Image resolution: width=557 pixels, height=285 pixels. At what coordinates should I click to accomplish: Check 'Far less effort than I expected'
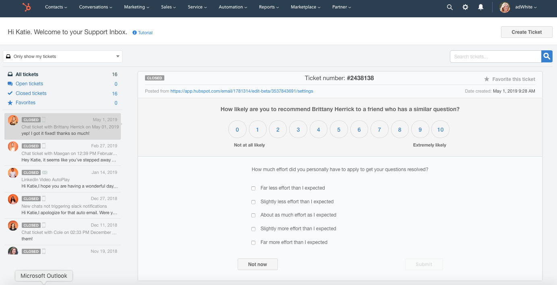253,188
